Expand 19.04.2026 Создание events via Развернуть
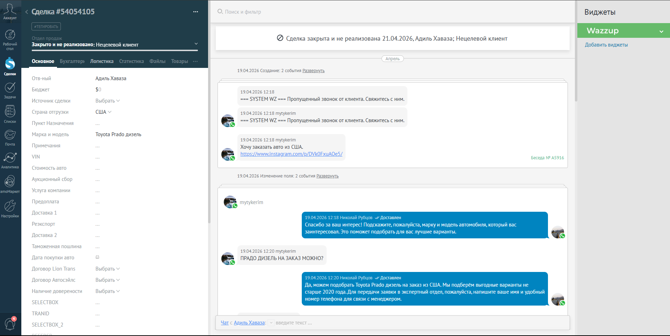The image size is (670, 336). click(313, 71)
